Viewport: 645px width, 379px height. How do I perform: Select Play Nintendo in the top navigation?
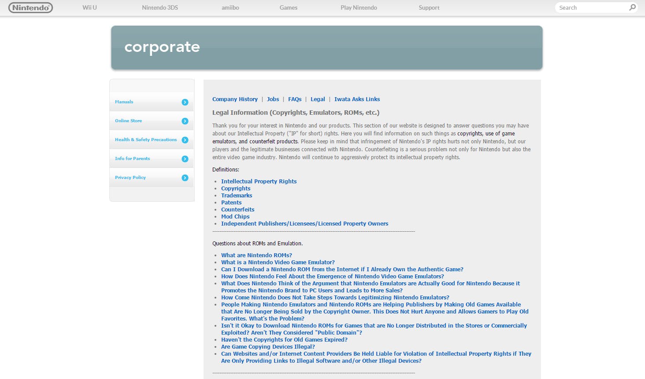pos(359,7)
